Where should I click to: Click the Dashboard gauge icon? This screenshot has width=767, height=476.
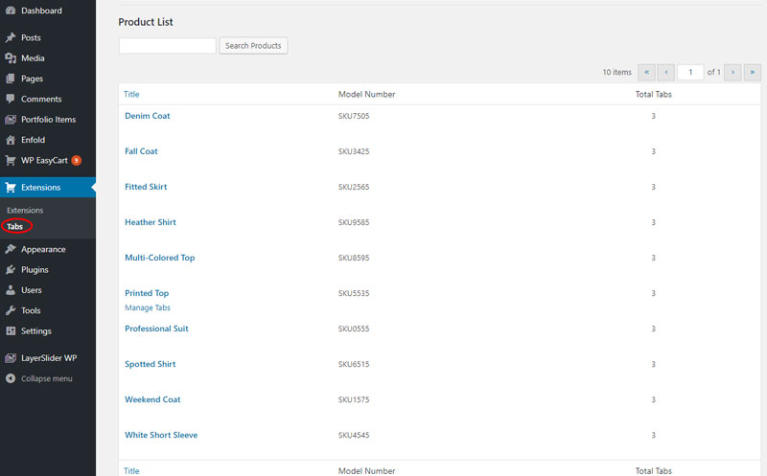point(11,11)
